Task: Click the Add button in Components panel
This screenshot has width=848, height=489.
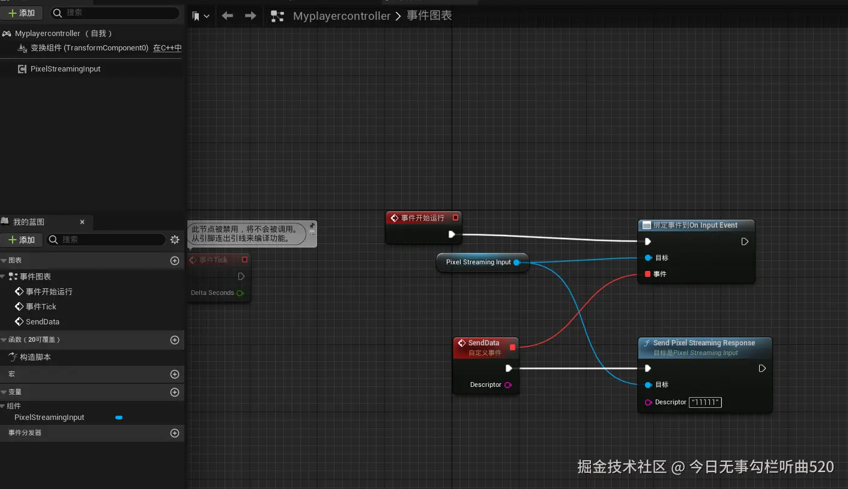Action: coord(21,13)
